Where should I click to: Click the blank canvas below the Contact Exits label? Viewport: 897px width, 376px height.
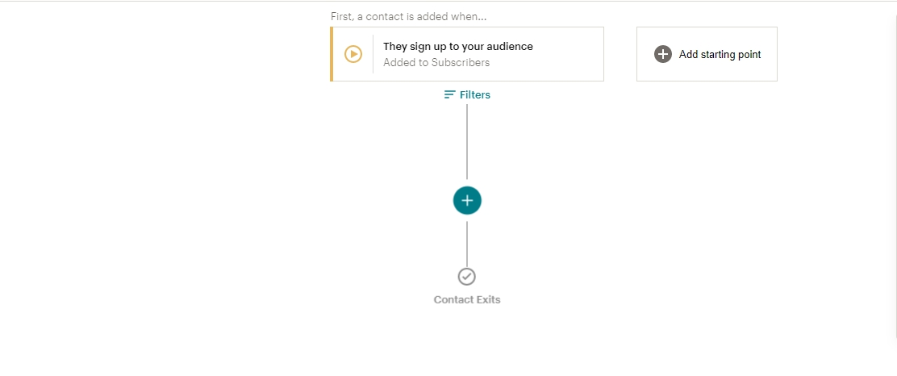tap(467, 343)
